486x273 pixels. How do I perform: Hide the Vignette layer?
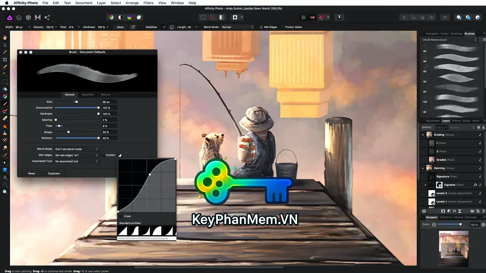click(480, 185)
